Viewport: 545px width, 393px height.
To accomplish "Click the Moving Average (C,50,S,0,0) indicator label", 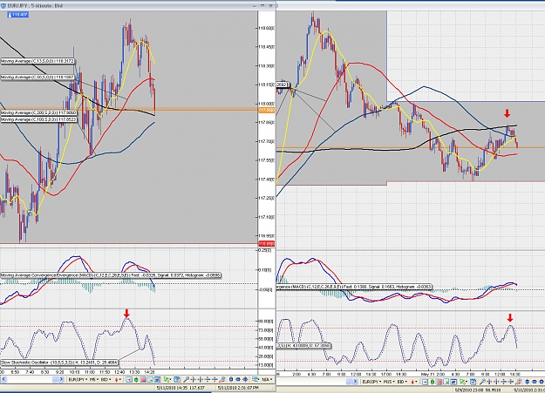I will coord(37,78).
